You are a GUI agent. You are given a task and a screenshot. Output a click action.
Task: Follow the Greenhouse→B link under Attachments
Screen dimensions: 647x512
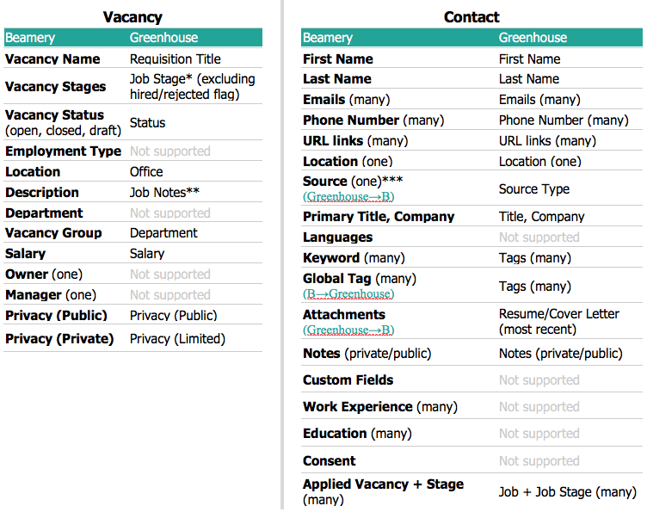(348, 330)
